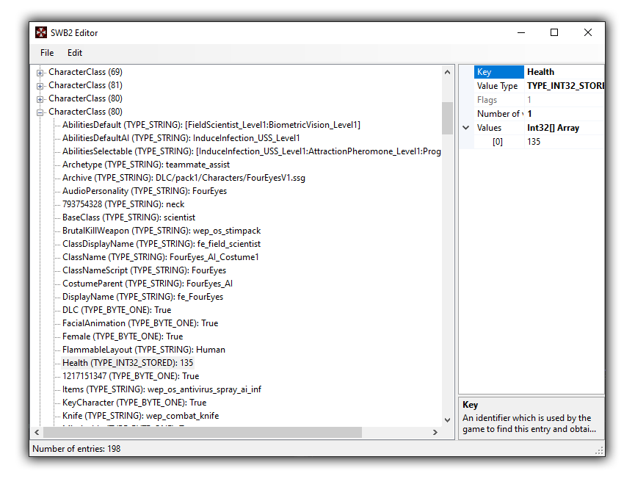Collapse the Values array chevron
The width and height of the screenshot is (635, 479).
465,128
